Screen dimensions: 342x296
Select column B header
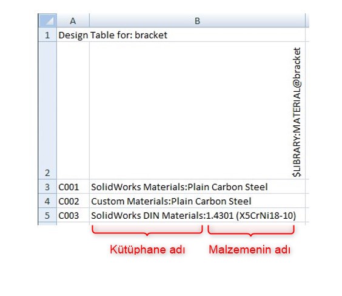197,21
